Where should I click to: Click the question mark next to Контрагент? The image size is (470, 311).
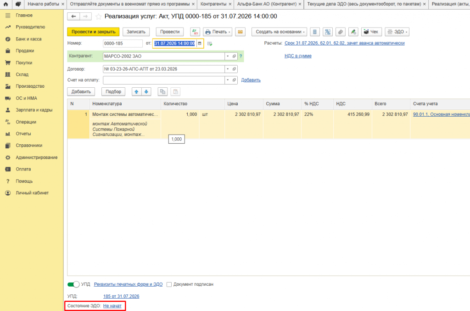(x=241, y=56)
